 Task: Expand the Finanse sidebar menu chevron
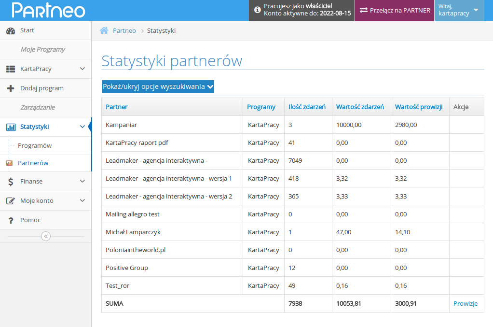point(82,181)
